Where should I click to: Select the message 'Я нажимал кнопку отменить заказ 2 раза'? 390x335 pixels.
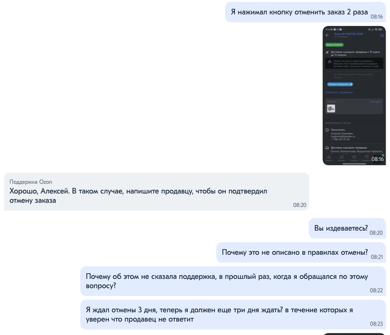305,12
